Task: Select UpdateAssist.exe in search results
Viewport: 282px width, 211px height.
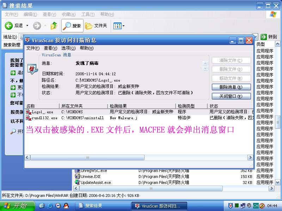Action: (x=96, y=183)
